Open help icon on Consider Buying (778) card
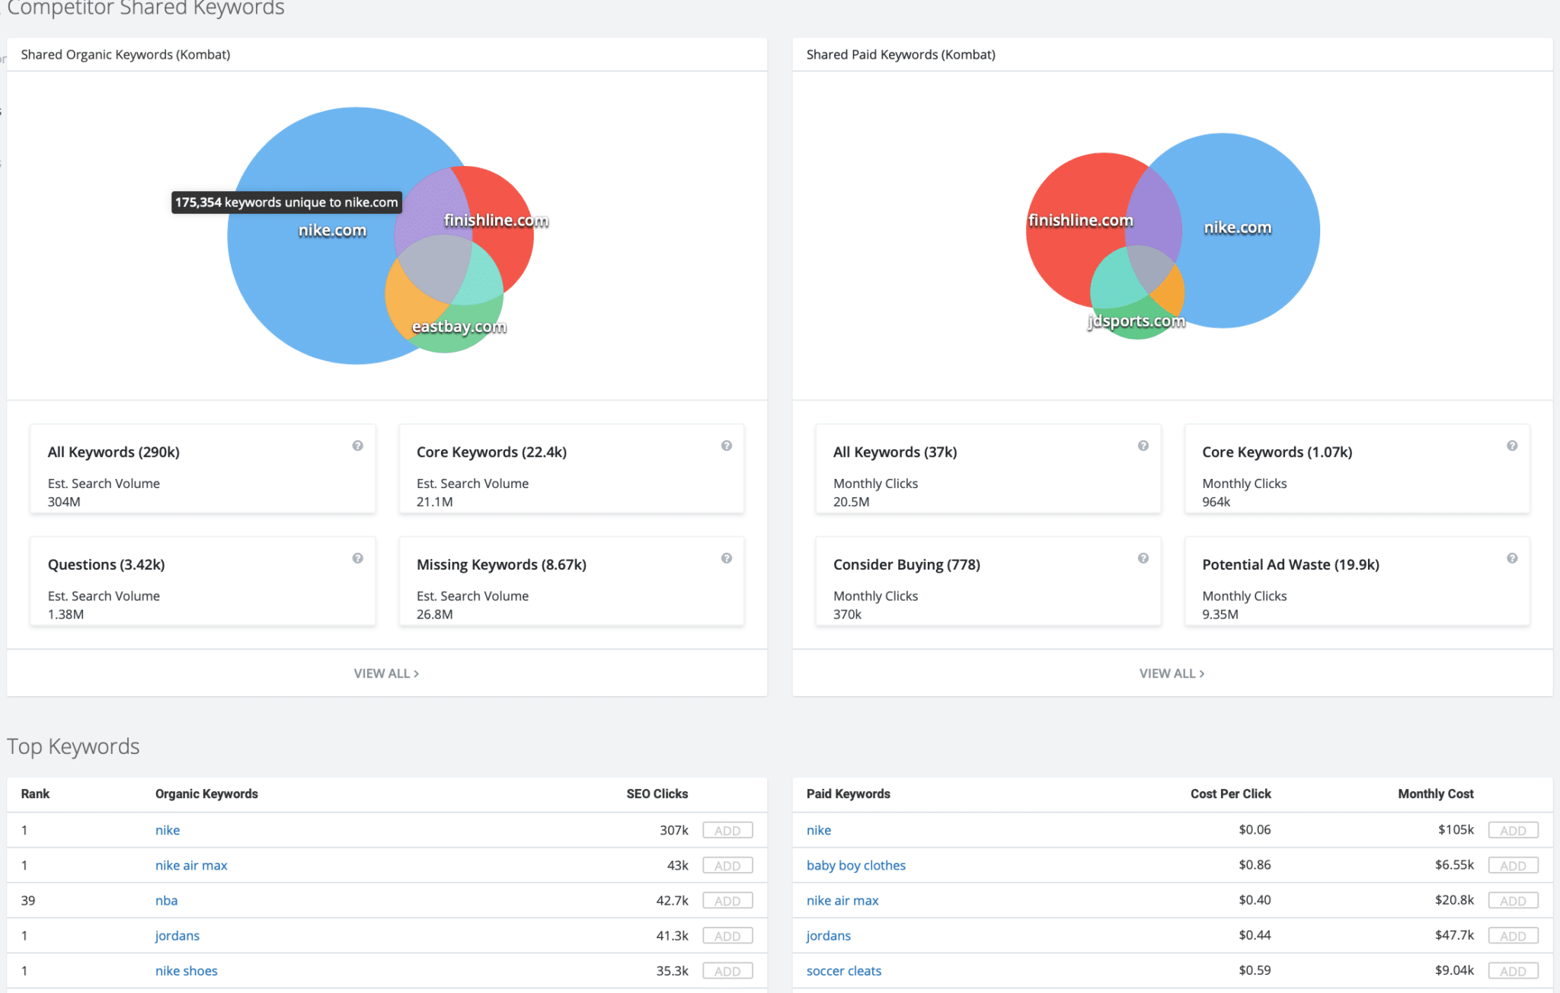This screenshot has height=993, width=1560. pyautogui.click(x=1143, y=559)
